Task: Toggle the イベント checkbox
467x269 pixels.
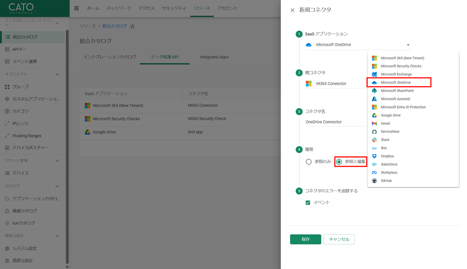Action: pos(308,203)
